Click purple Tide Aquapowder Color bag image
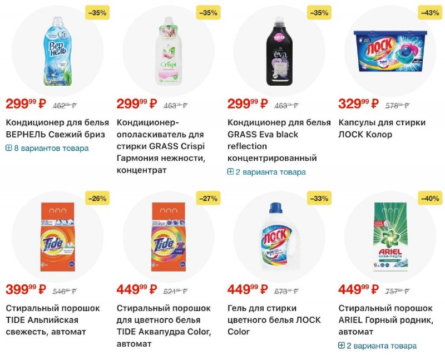Screen dimensions: 445x360 [168, 237]
